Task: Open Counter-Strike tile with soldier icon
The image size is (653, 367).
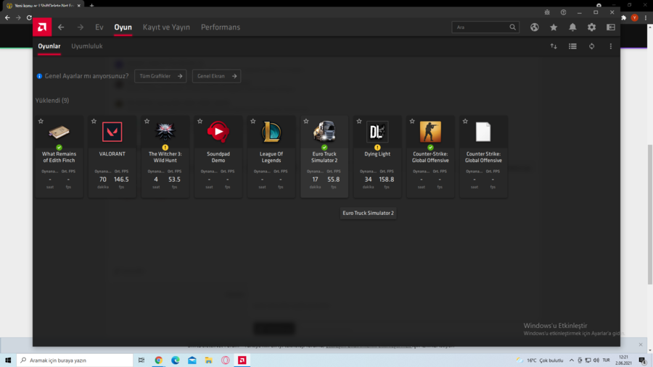Action: coord(430,156)
